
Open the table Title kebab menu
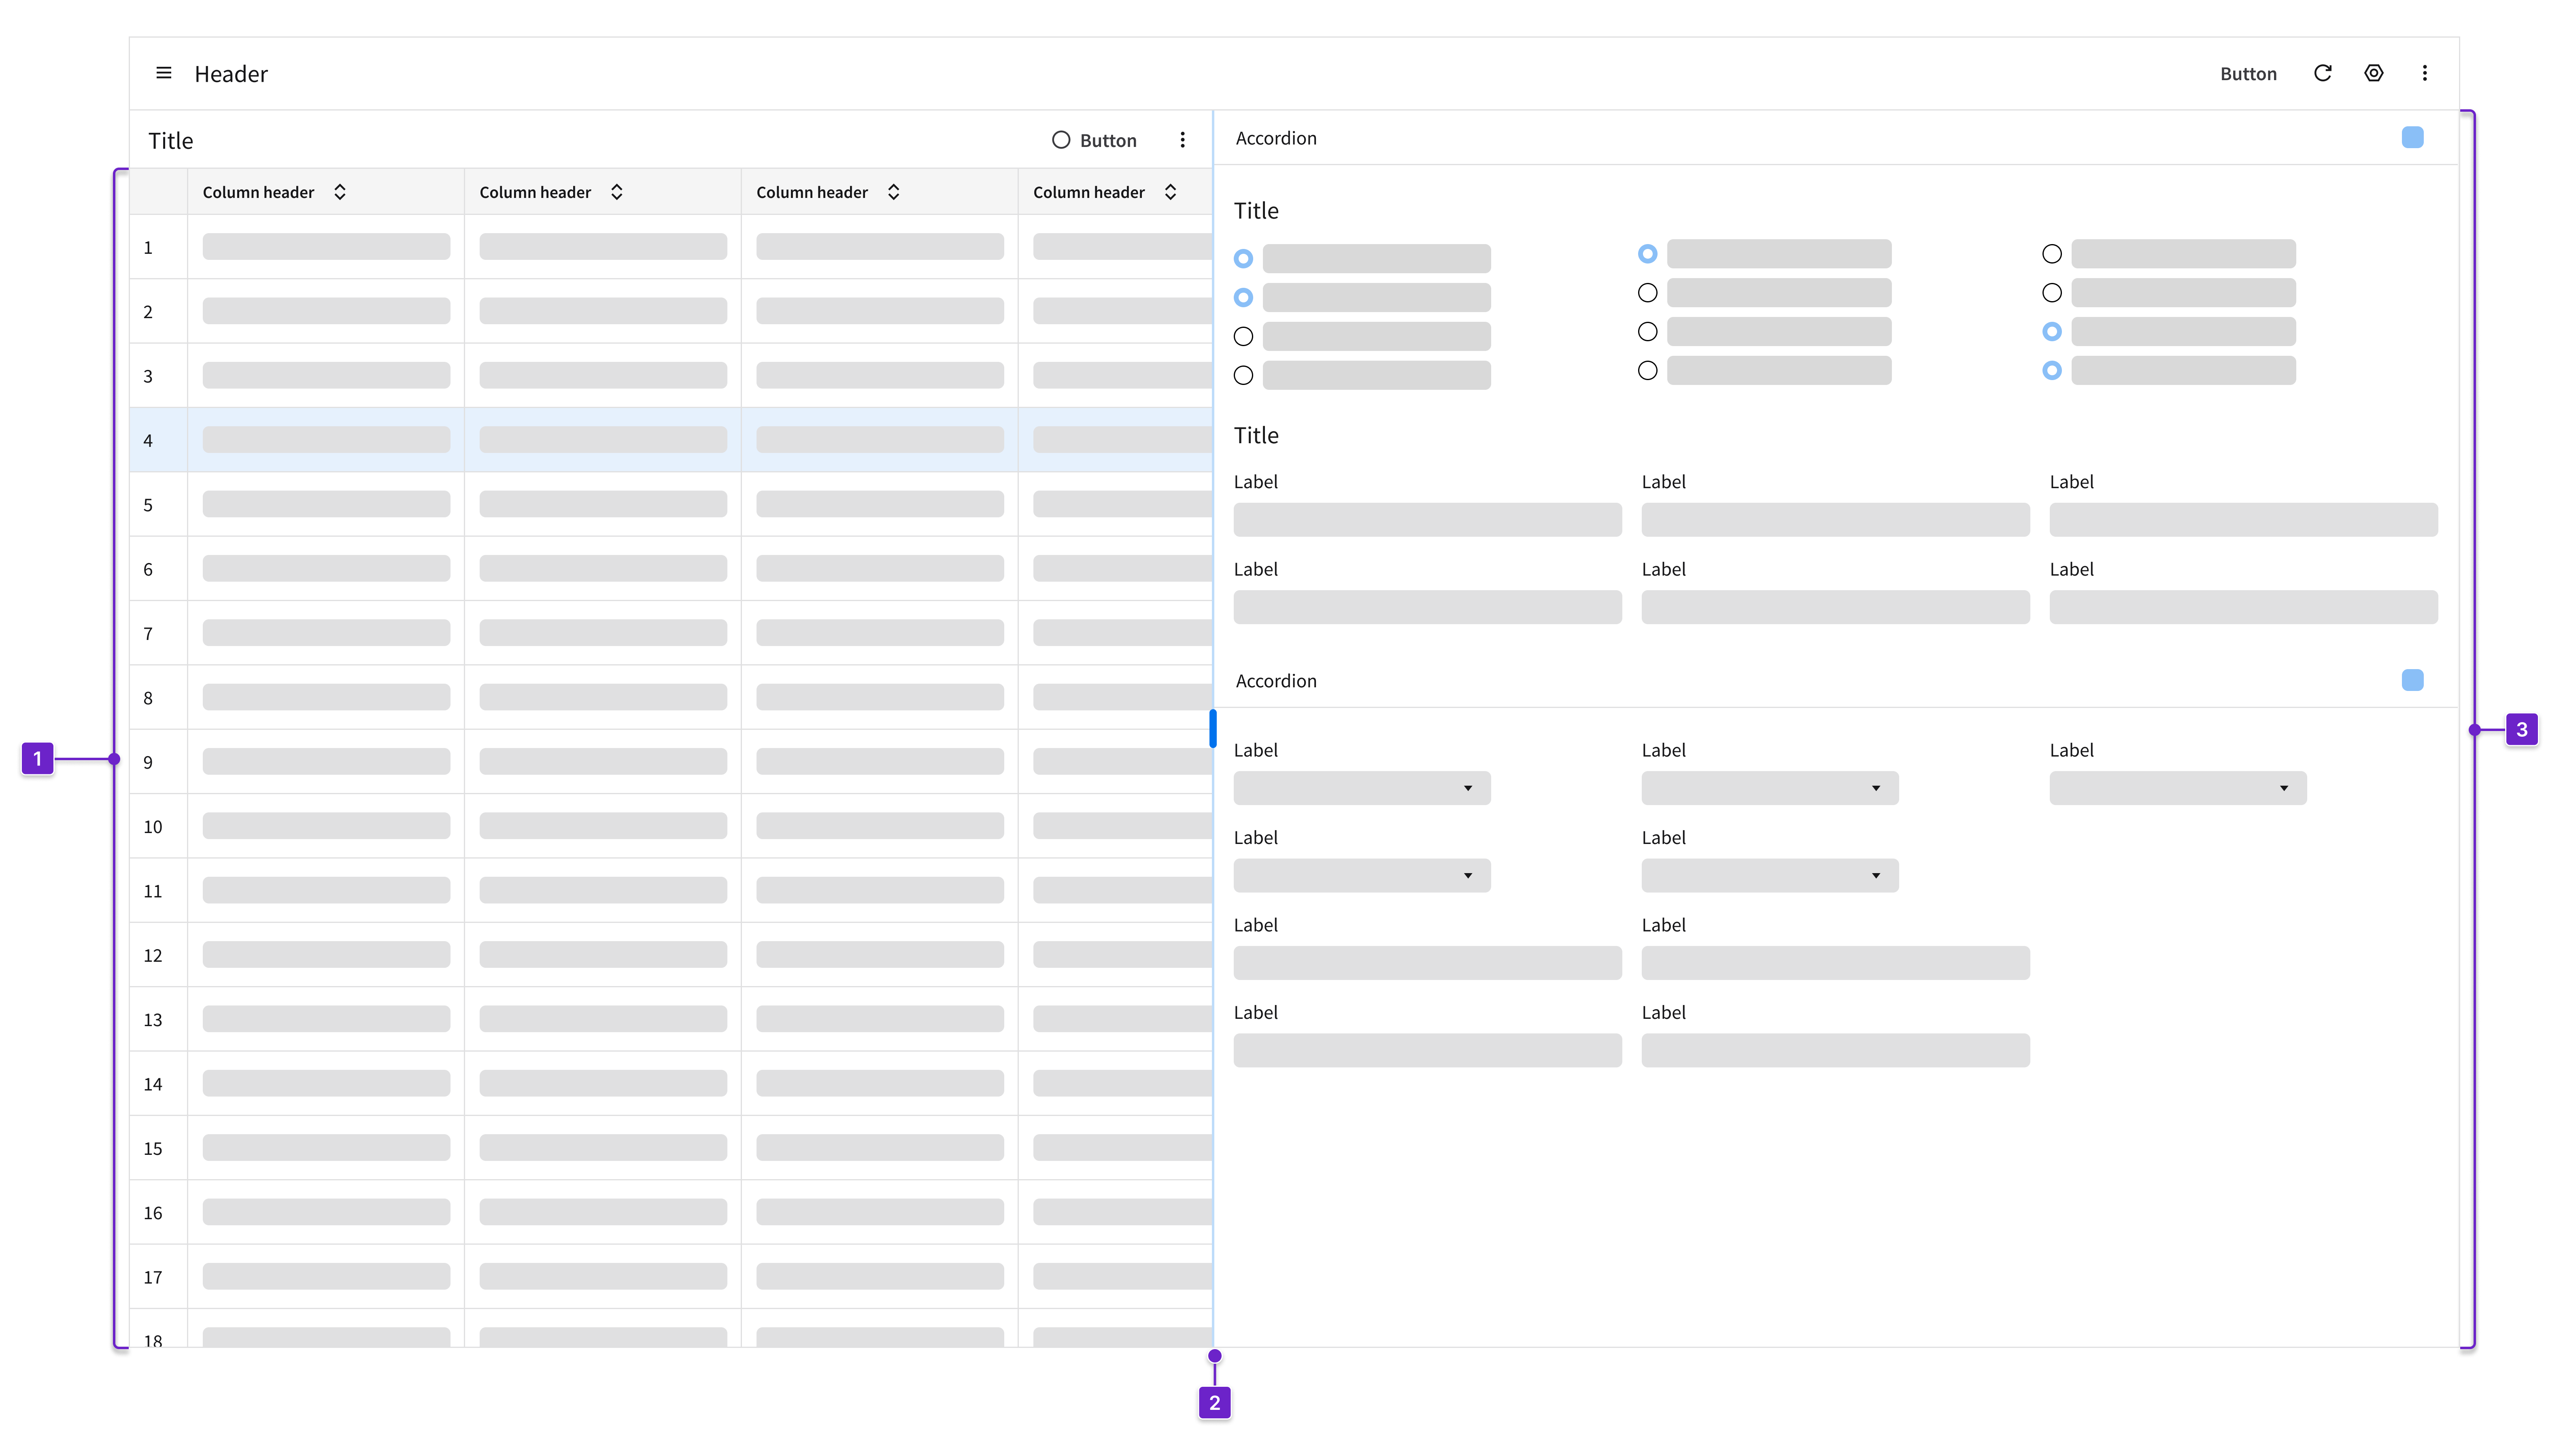pyautogui.click(x=1182, y=140)
